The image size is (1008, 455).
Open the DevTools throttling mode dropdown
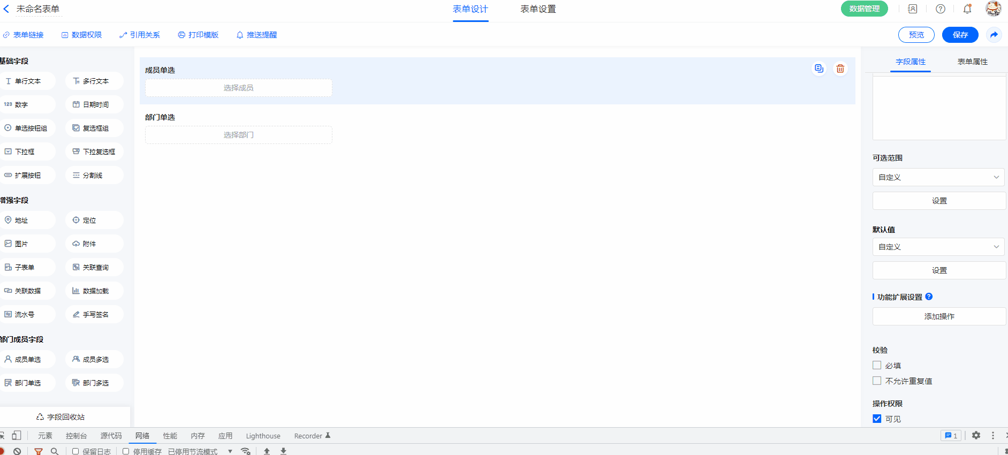[x=230, y=451]
